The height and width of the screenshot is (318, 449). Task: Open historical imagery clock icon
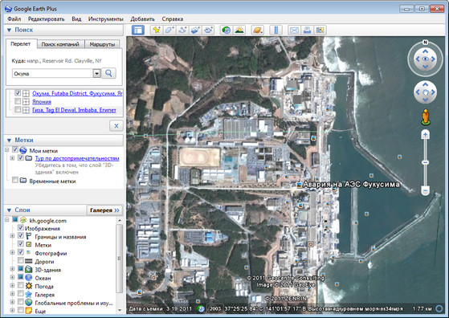227,30
